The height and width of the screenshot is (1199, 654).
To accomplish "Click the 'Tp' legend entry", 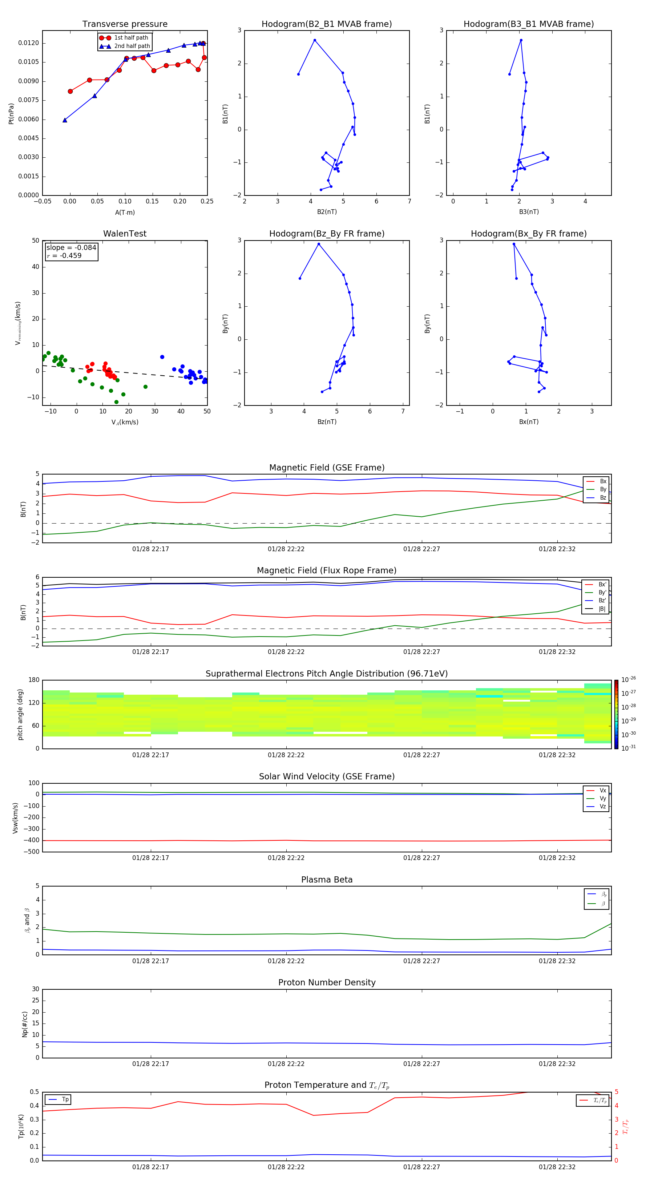I will click(x=58, y=1099).
